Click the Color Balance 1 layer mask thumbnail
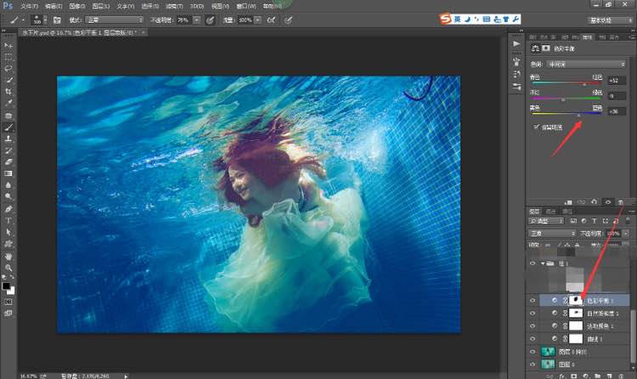The image size is (637, 379). click(575, 301)
